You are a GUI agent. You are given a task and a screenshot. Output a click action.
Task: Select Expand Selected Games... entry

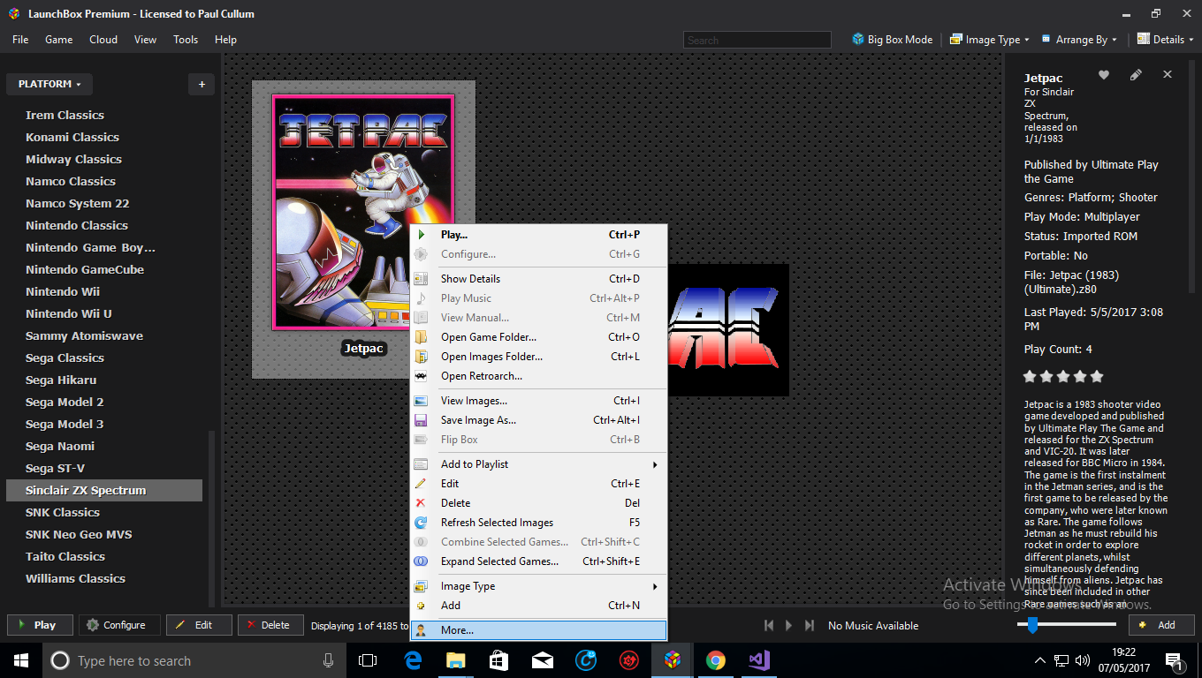[x=539, y=561]
